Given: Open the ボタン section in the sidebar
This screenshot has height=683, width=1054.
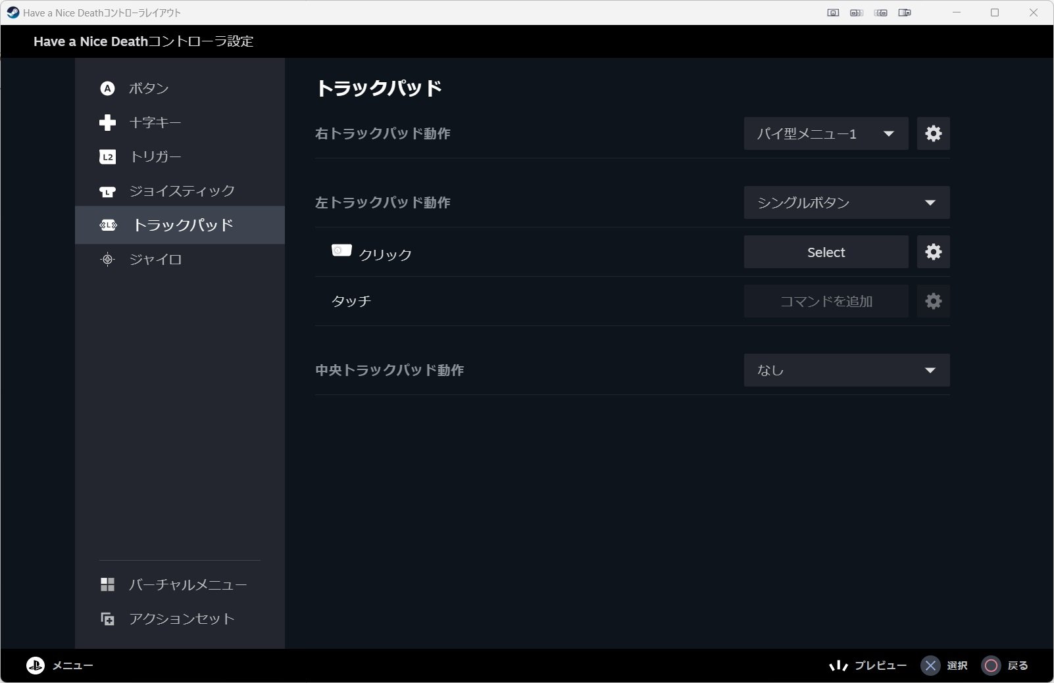Looking at the screenshot, I should [x=180, y=88].
